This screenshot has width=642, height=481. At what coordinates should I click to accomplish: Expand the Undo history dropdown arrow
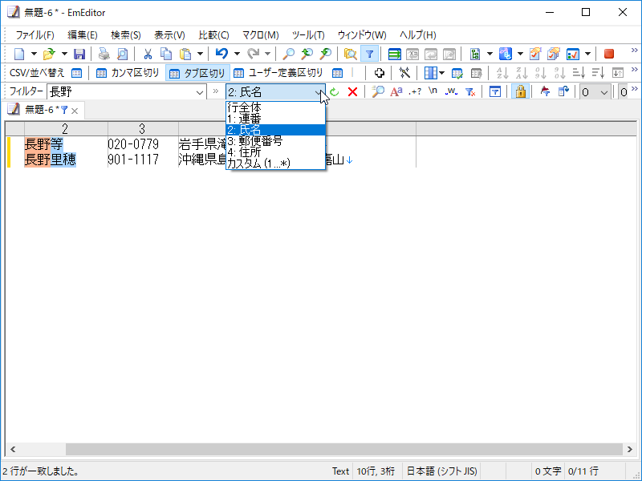(237, 54)
